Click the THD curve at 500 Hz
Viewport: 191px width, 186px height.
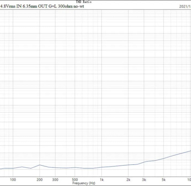75,167
